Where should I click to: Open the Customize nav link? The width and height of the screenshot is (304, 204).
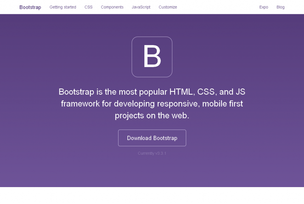click(x=168, y=7)
